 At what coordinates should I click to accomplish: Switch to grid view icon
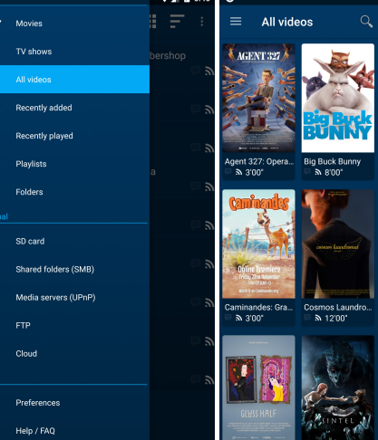click(x=153, y=21)
